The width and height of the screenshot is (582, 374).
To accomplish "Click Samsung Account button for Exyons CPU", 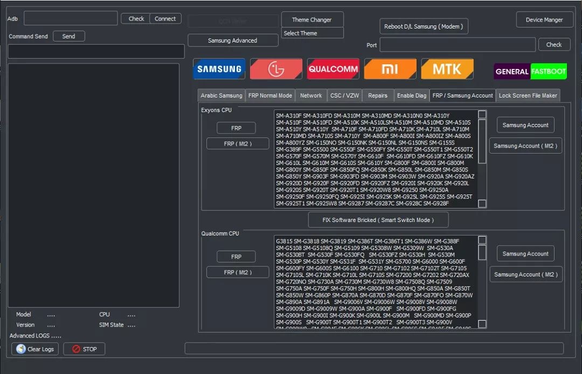I will [525, 125].
